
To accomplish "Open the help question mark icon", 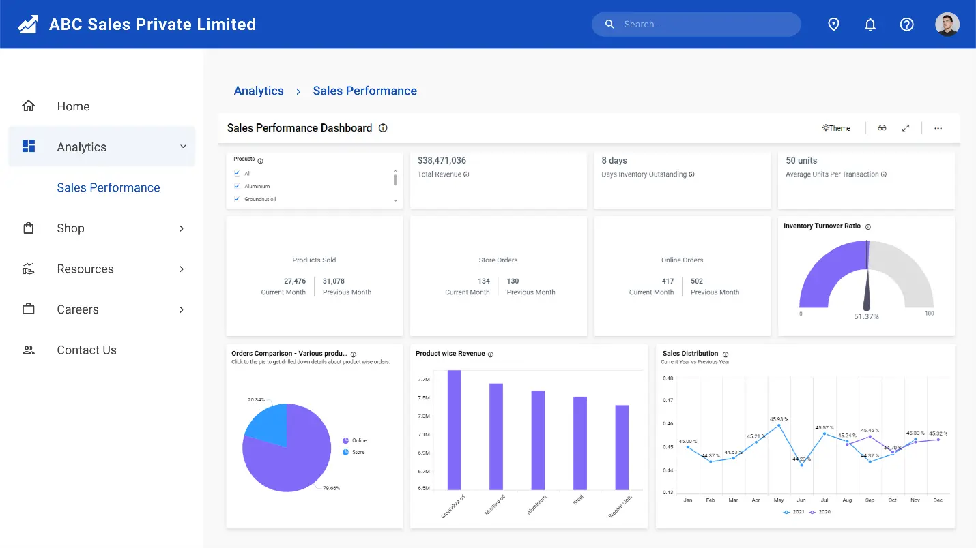I will (x=906, y=24).
